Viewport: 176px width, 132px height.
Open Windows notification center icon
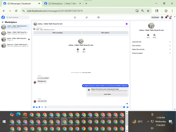click(x=170, y=122)
